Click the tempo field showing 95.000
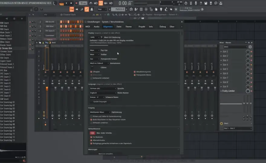 pos(83,3)
